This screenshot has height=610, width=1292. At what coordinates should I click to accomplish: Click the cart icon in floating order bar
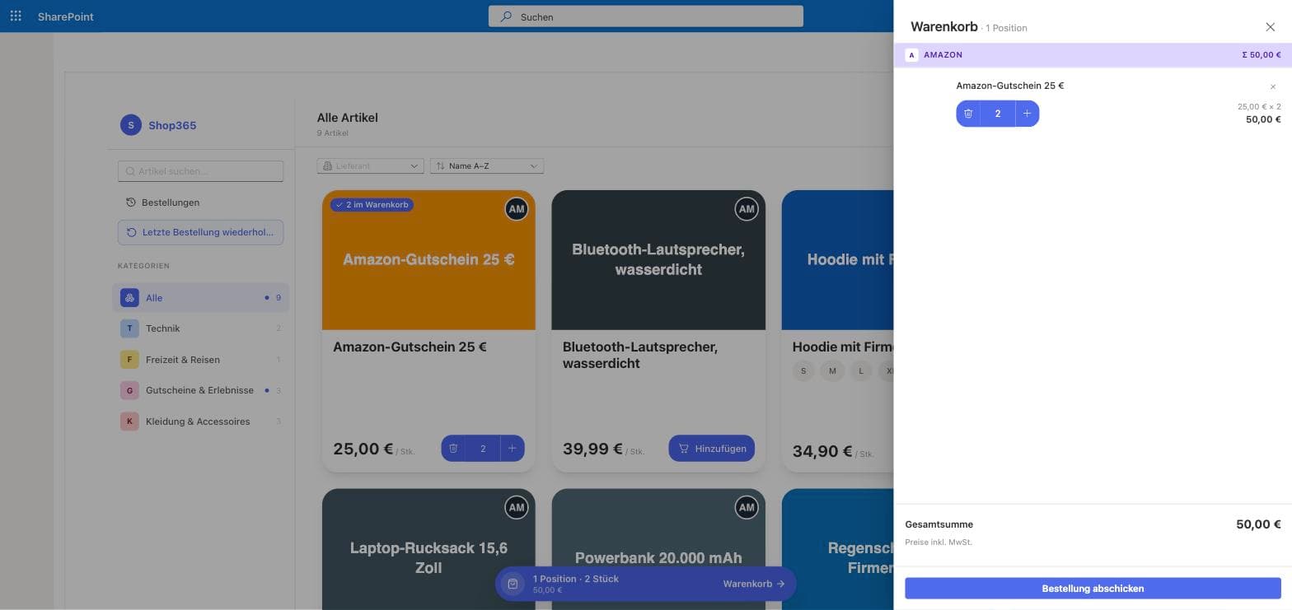(513, 584)
